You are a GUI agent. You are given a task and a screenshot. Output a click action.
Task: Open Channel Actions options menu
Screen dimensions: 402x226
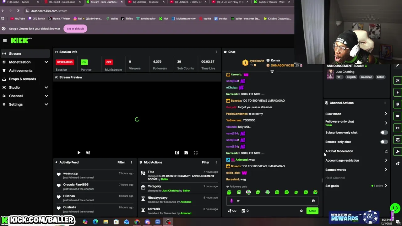385,103
